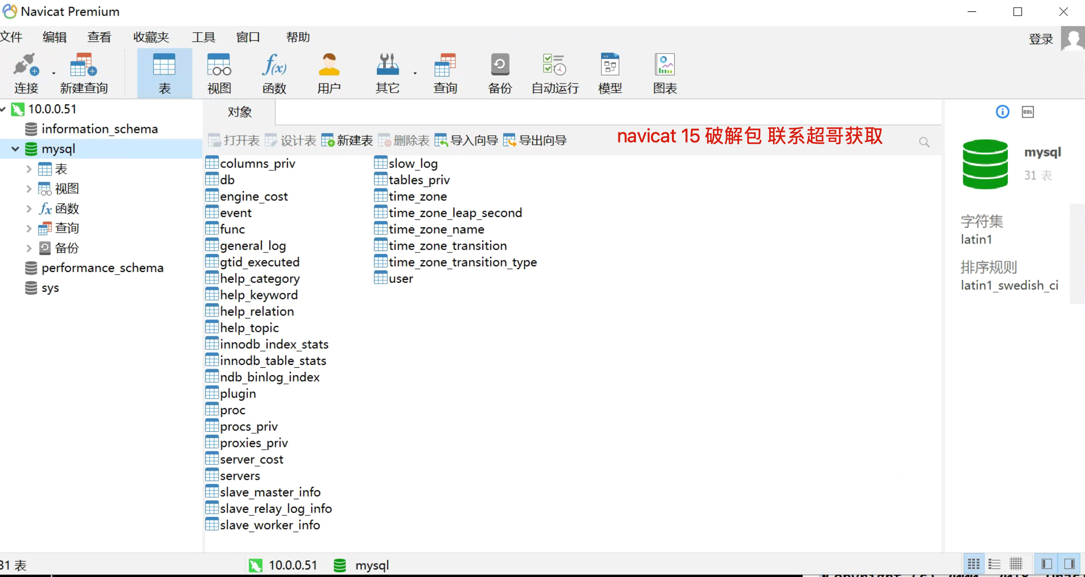Collapse the mysql database tree node
1085x577 pixels.
click(x=15, y=149)
